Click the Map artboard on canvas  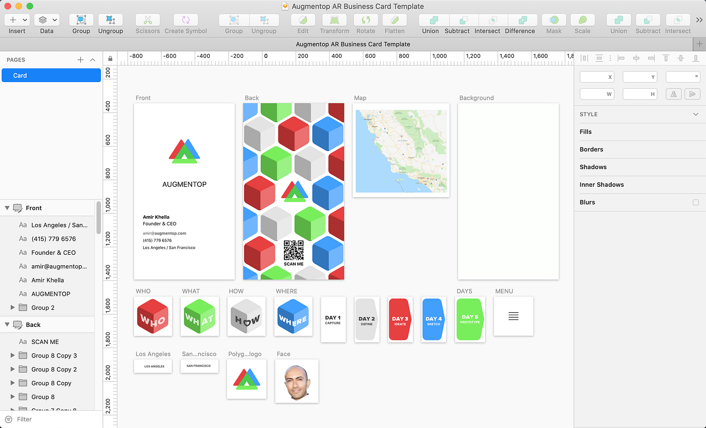(x=401, y=151)
